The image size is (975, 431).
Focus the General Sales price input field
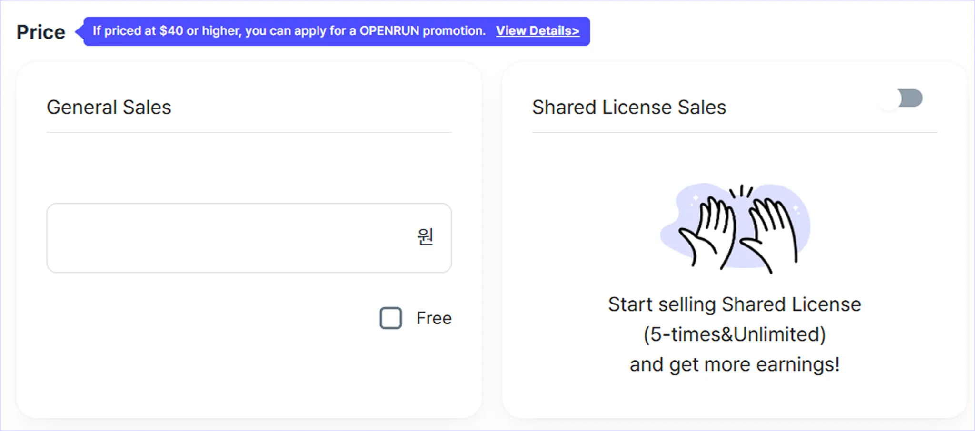[249, 238]
